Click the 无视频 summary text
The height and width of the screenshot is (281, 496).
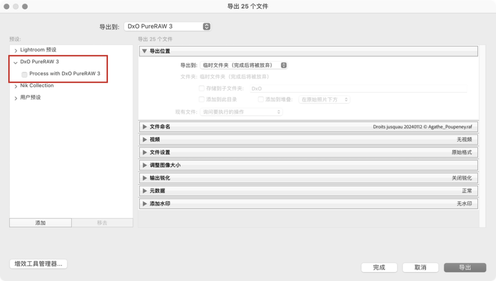[464, 140]
